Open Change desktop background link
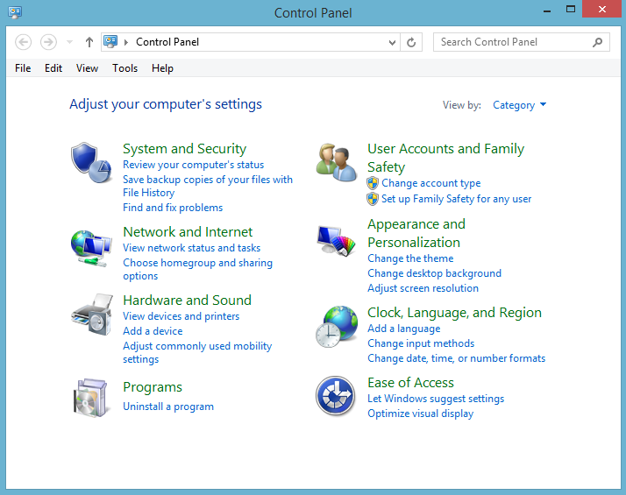 tap(434, 273)
